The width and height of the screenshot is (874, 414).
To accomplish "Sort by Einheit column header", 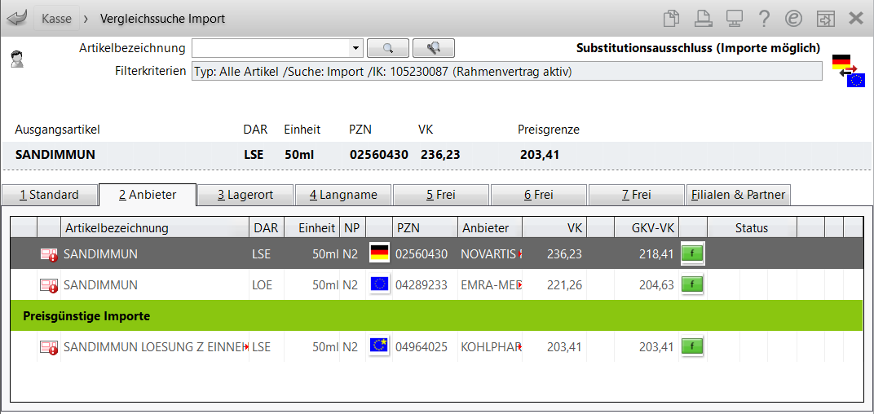I will pyautogui.click(x=311, y=227).
